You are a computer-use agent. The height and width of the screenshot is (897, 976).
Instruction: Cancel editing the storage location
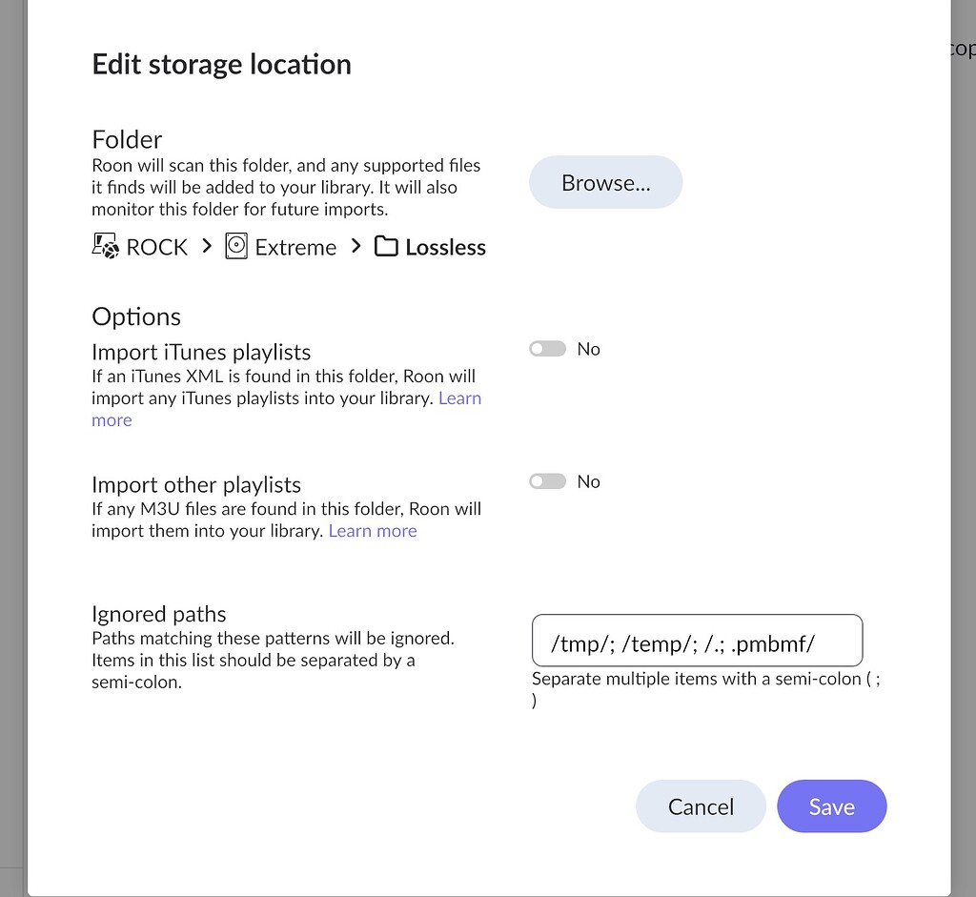[x=701, y=805]
